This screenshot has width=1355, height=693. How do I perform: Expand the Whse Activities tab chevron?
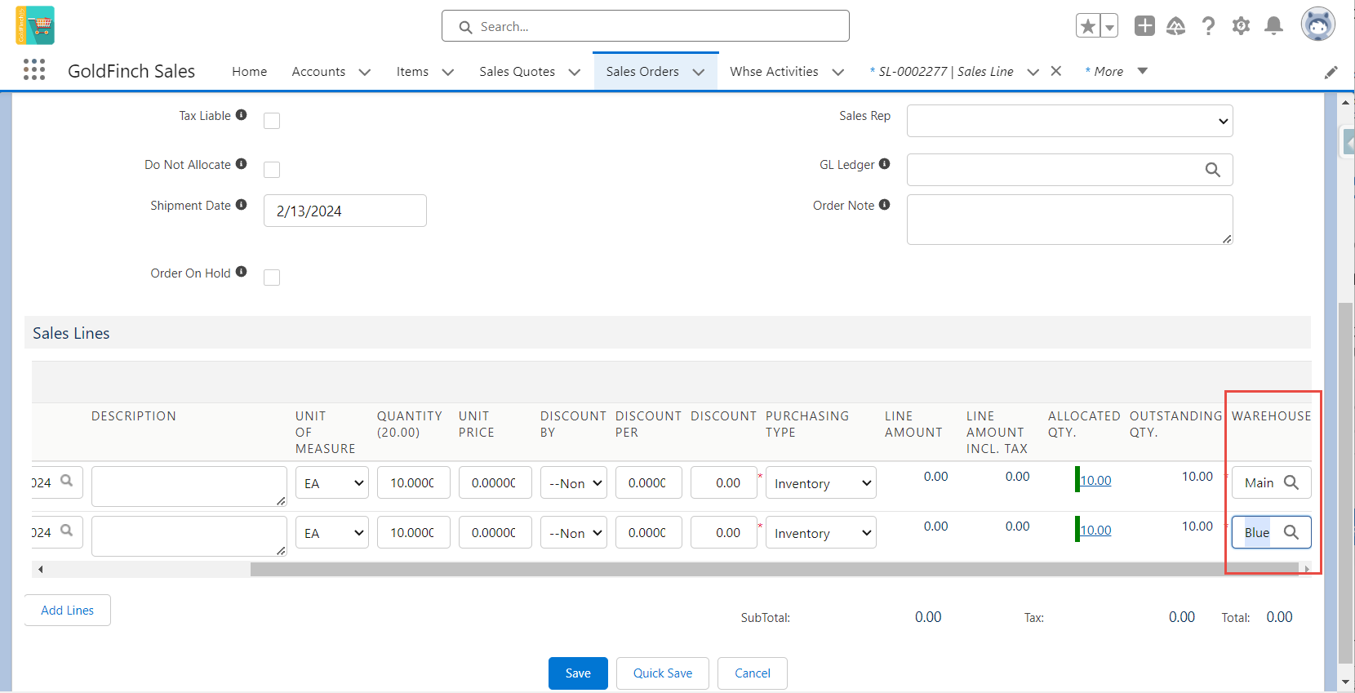(x=838, y=72)
